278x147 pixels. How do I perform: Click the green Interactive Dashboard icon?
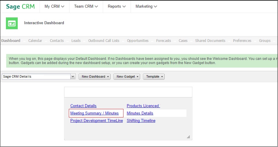(x=12, y=23)
